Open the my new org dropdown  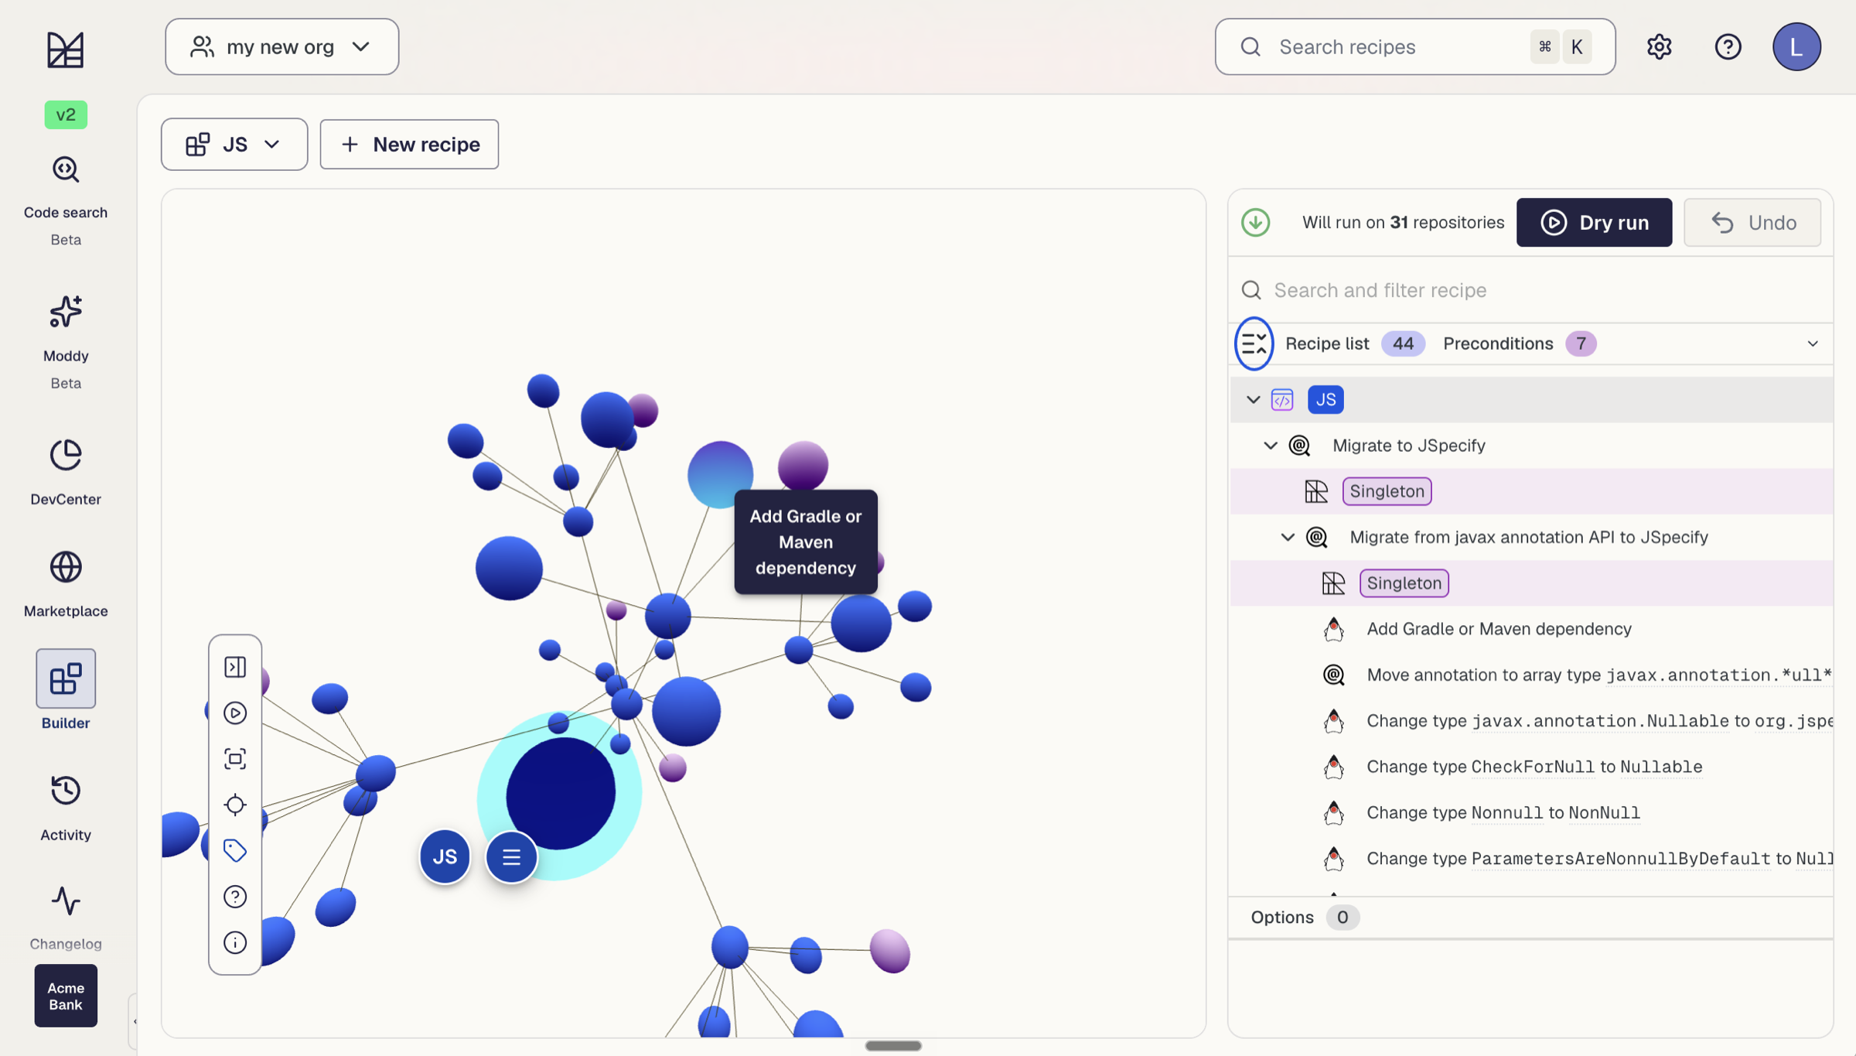coord(281,47)
